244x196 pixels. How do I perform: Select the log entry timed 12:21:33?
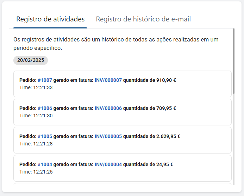point(123,84)
